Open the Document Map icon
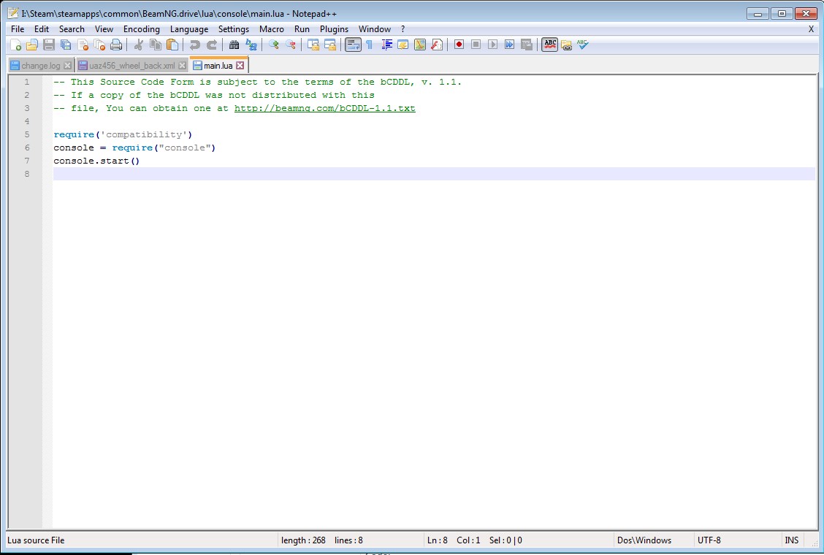 click(420, 45)
